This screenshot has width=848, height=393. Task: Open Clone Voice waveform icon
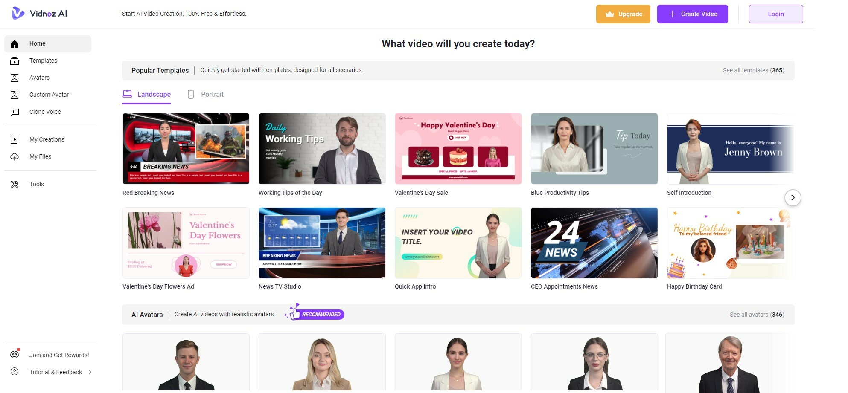15,112
